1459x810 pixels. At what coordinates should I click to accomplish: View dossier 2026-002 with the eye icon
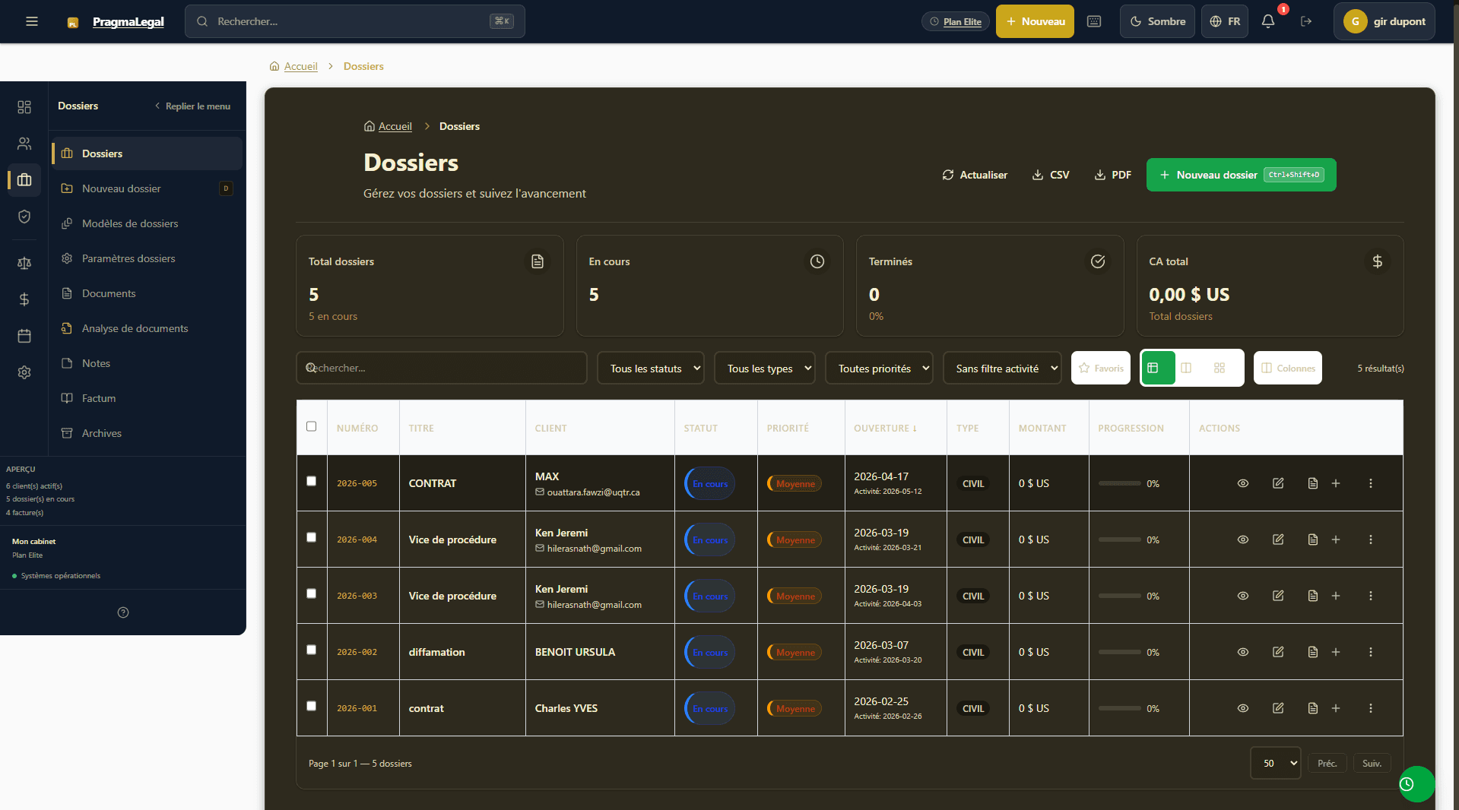coord(1243,652)
